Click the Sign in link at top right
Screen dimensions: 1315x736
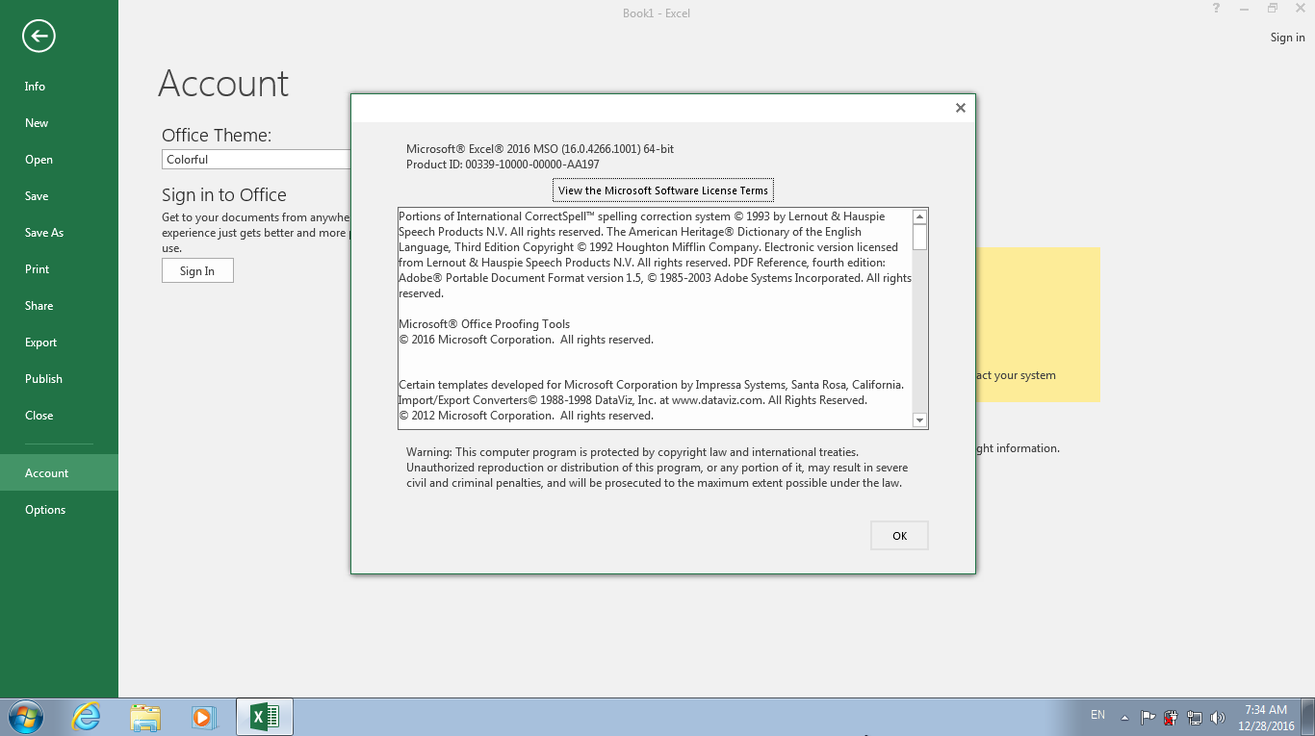pyautogui.click(x=1287, y=38)
